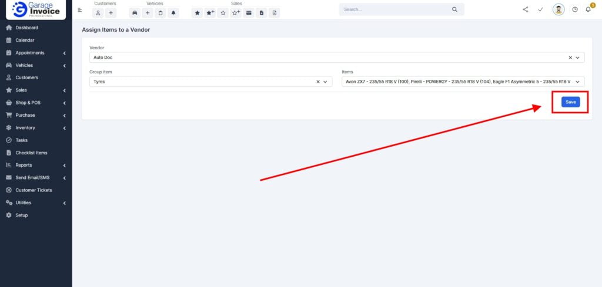Open the Items multi-select dropdown
Viewport: 602px width, 287px height.
577,82
